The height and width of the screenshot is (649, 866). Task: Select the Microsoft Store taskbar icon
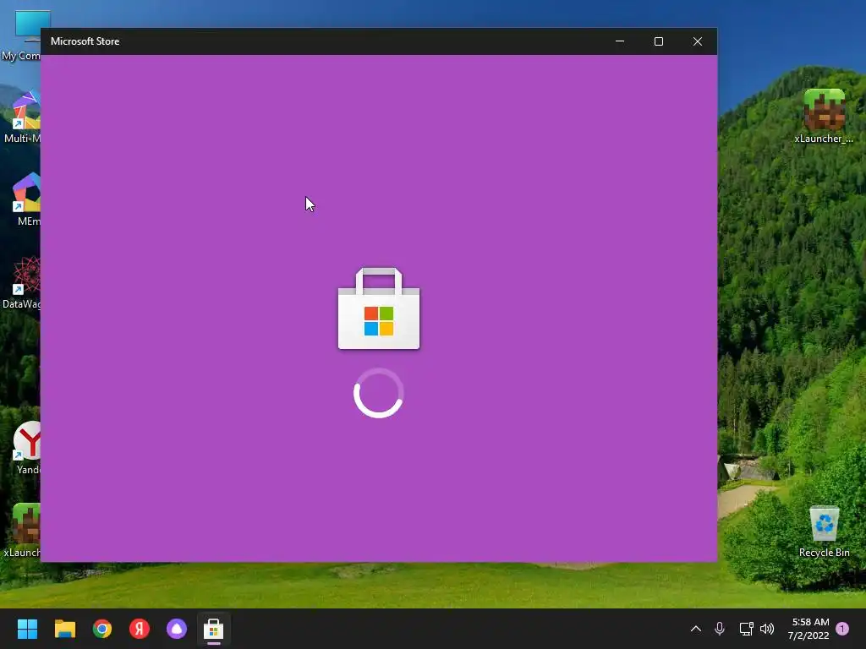click(214, 629)
